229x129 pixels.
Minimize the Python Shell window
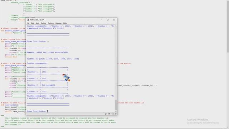pyautogui.click(x=102, y=20)
